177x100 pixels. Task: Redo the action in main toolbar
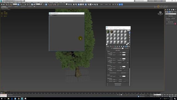(x=4, y=4)
